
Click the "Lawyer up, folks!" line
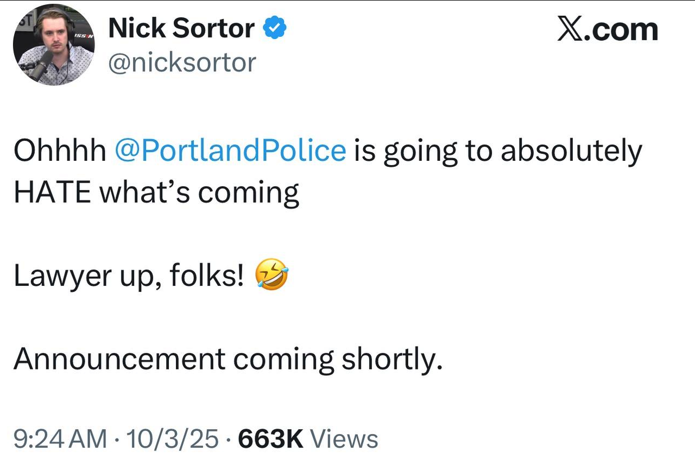(128, 276)
